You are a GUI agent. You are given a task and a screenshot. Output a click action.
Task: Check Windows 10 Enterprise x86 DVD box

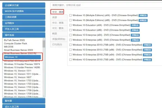point(71,40)
